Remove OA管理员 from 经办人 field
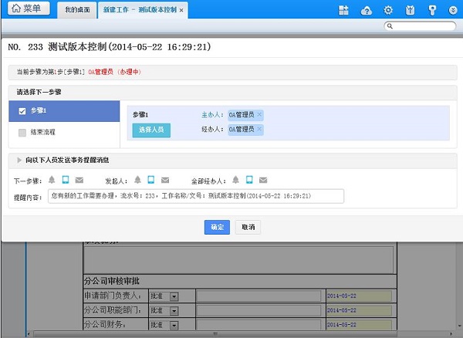This screenshot has height=338, width=463. pyautogui.click(x=259, y=129)
